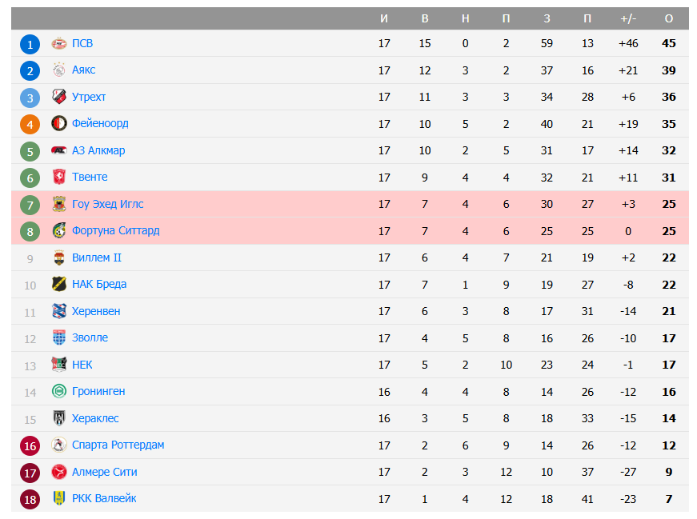This screenshot has height=519, width=697.
Task: Open the РКК Валвейк team link
Action: (104, 498)
